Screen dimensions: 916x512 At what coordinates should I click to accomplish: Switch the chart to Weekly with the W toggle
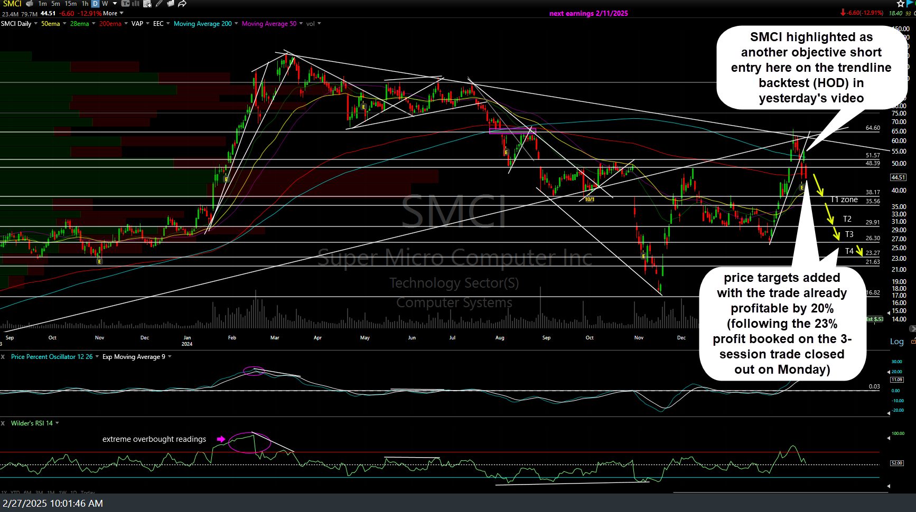pyautogui.click(x=105, y=4)
